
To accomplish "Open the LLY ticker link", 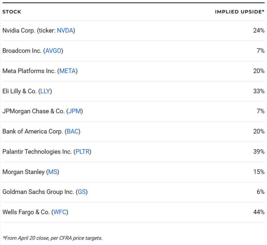I will click(45, 91).
